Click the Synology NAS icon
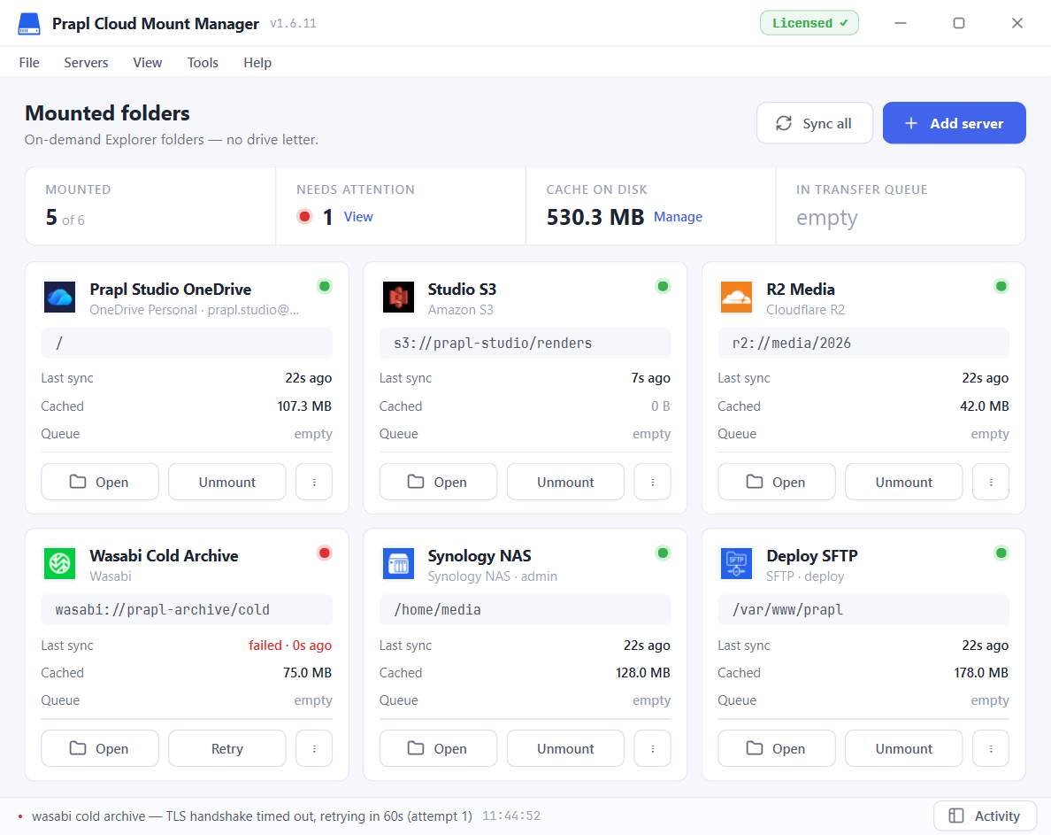 coord(398,563)
